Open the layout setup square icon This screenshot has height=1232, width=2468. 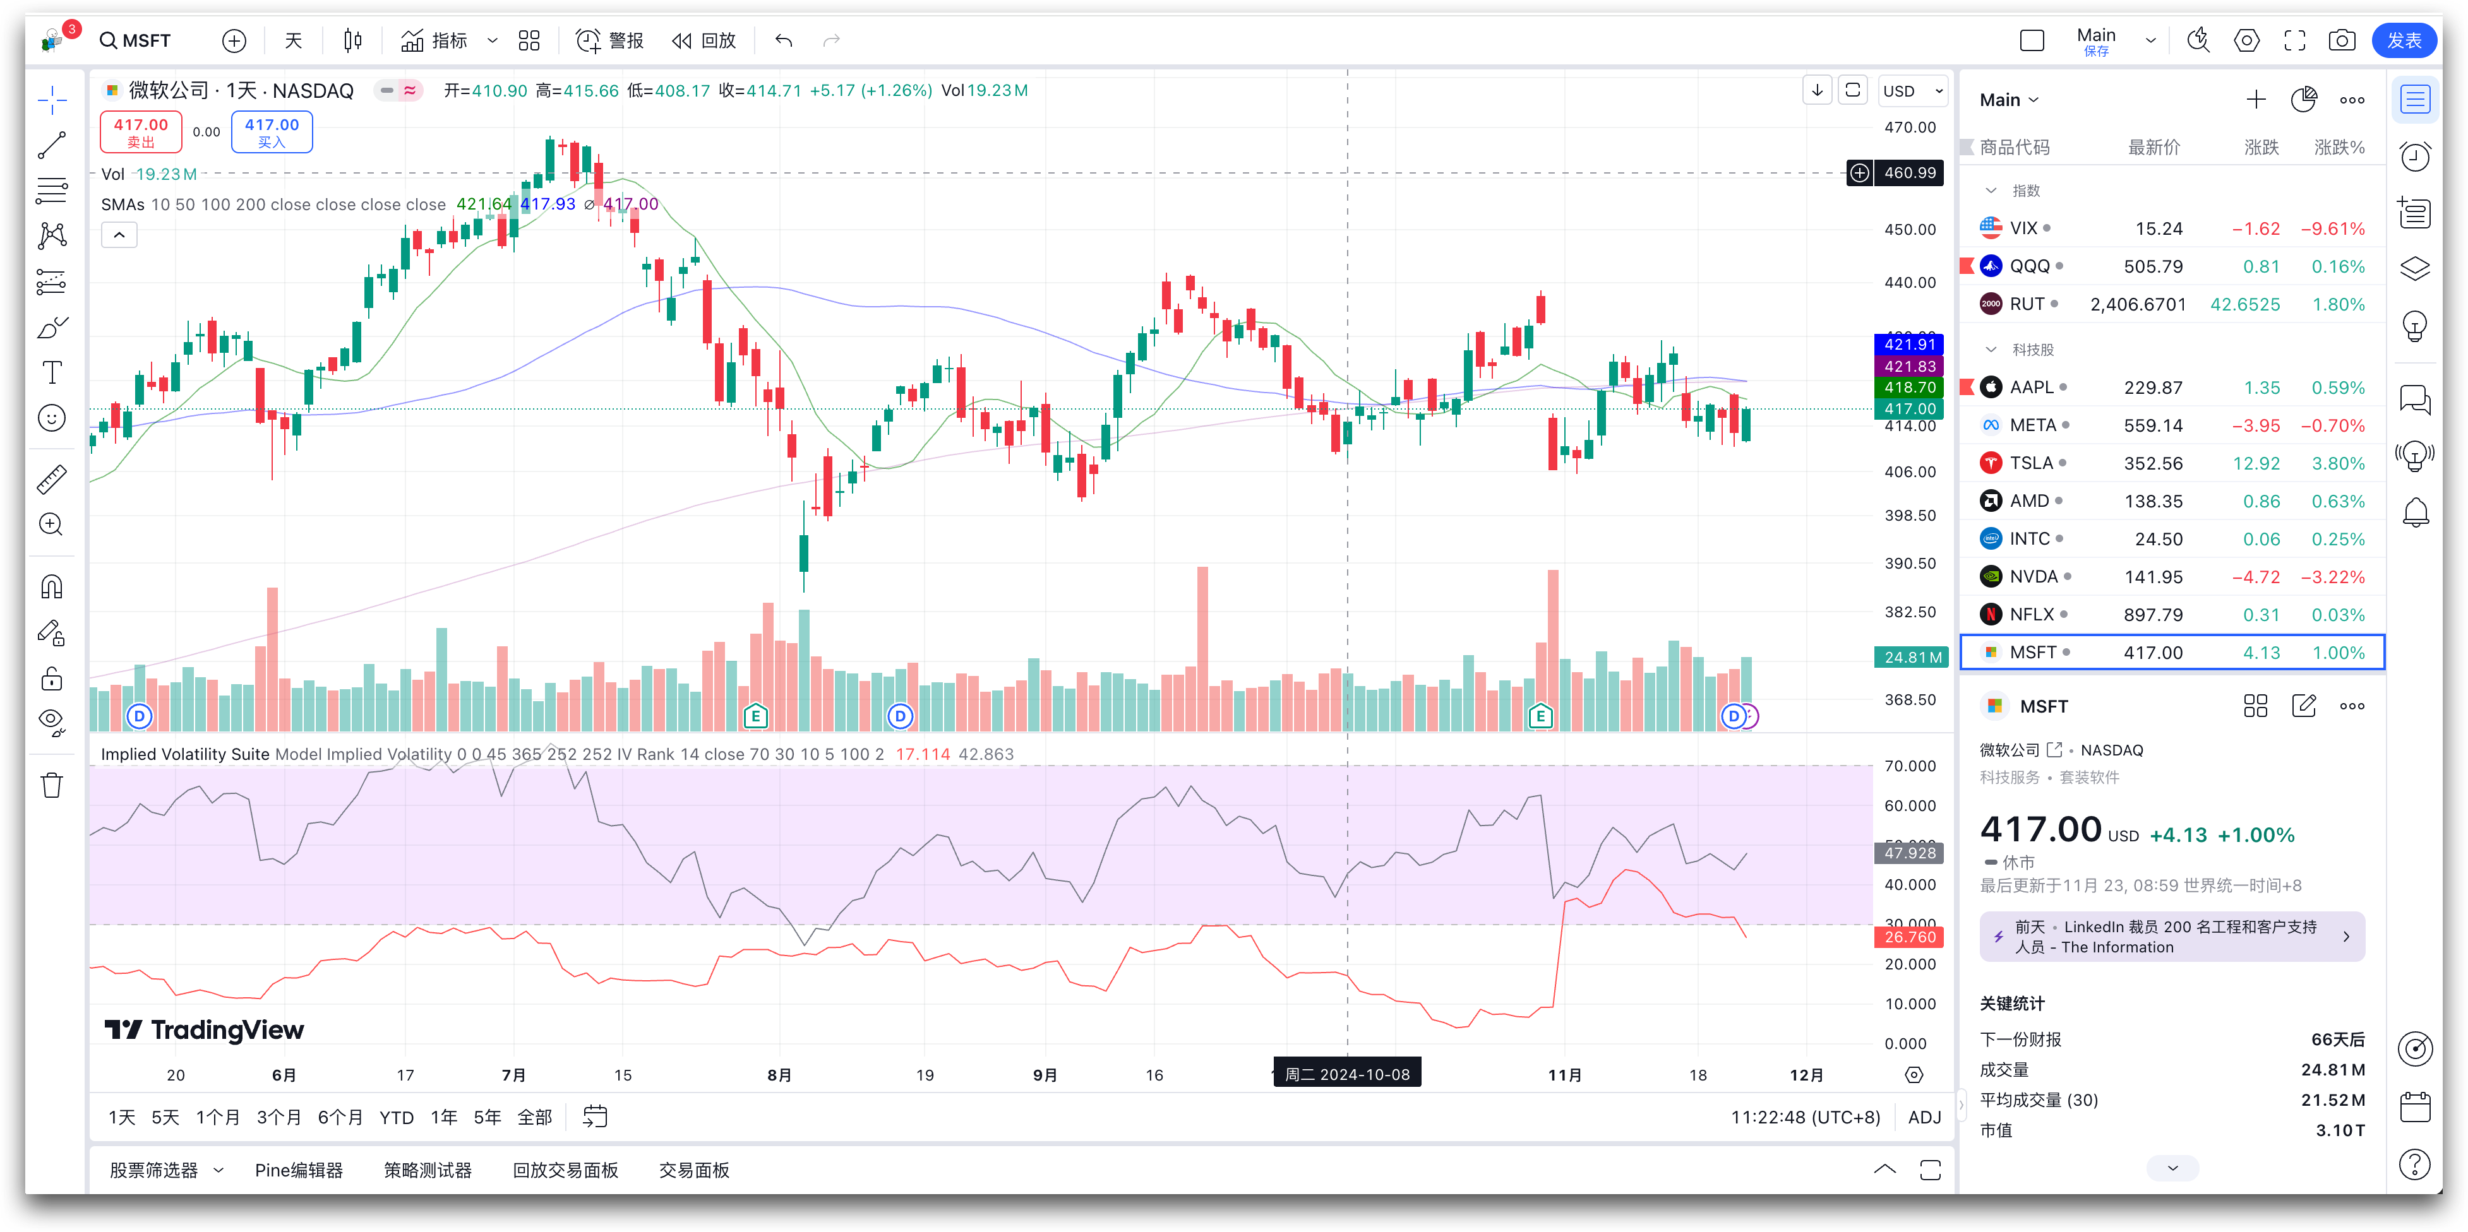click(2031, 40)
